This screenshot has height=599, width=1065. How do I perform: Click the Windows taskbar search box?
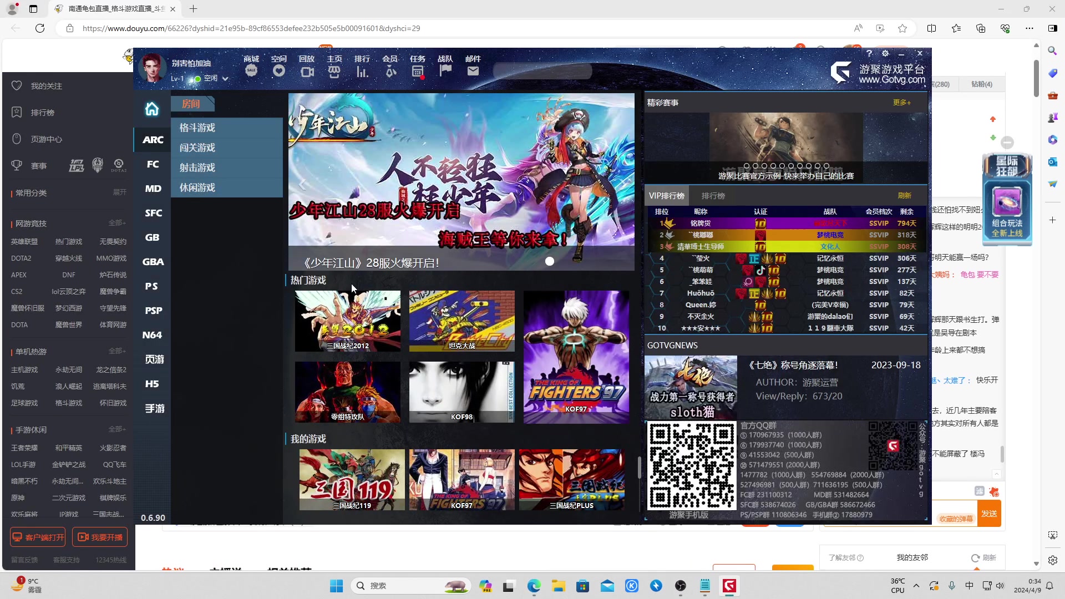point(410,586)
